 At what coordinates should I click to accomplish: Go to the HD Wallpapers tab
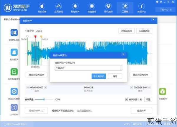tap(92, 8)
